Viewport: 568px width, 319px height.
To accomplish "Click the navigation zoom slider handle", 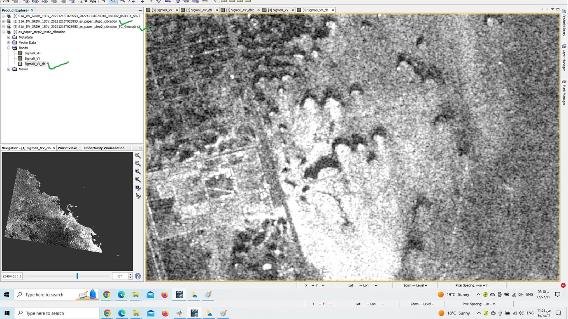I will 77,276.
